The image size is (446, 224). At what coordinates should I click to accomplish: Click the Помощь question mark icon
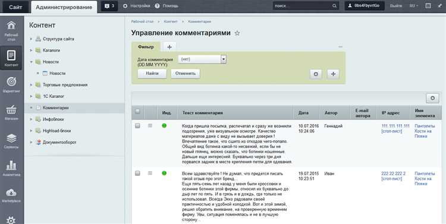(x=157, y=6)
